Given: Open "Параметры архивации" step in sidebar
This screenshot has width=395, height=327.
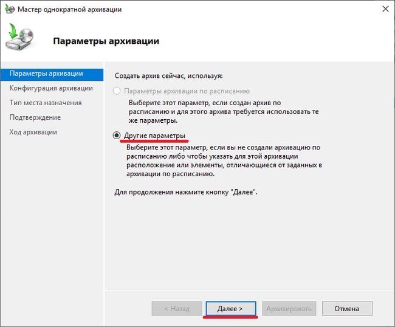Looking at the screenshot, I should click(x=46, y=74).
